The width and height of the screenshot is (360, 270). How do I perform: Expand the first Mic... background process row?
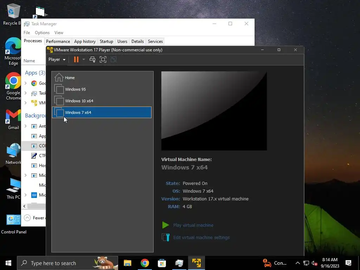(x=25, y=175)
